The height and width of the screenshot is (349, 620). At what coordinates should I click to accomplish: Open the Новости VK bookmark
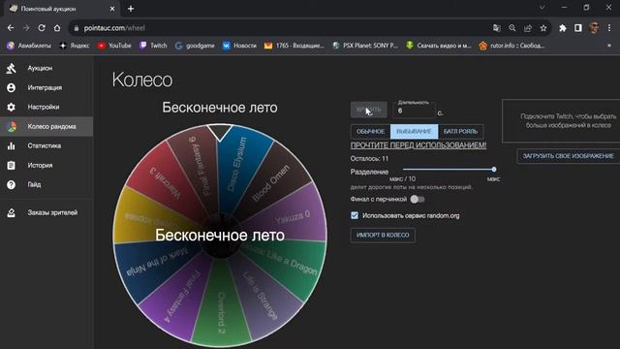point(239,46)
